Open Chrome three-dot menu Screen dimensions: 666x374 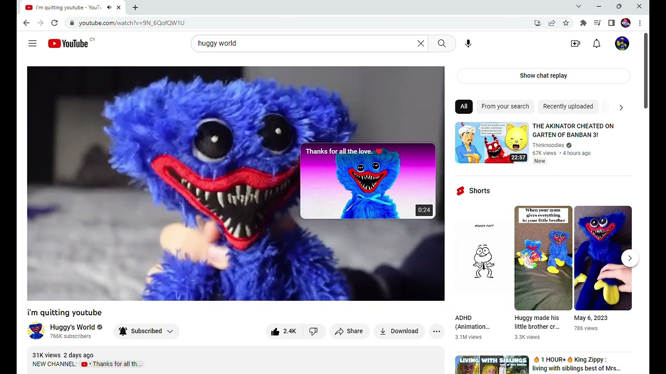coord(640,23)
